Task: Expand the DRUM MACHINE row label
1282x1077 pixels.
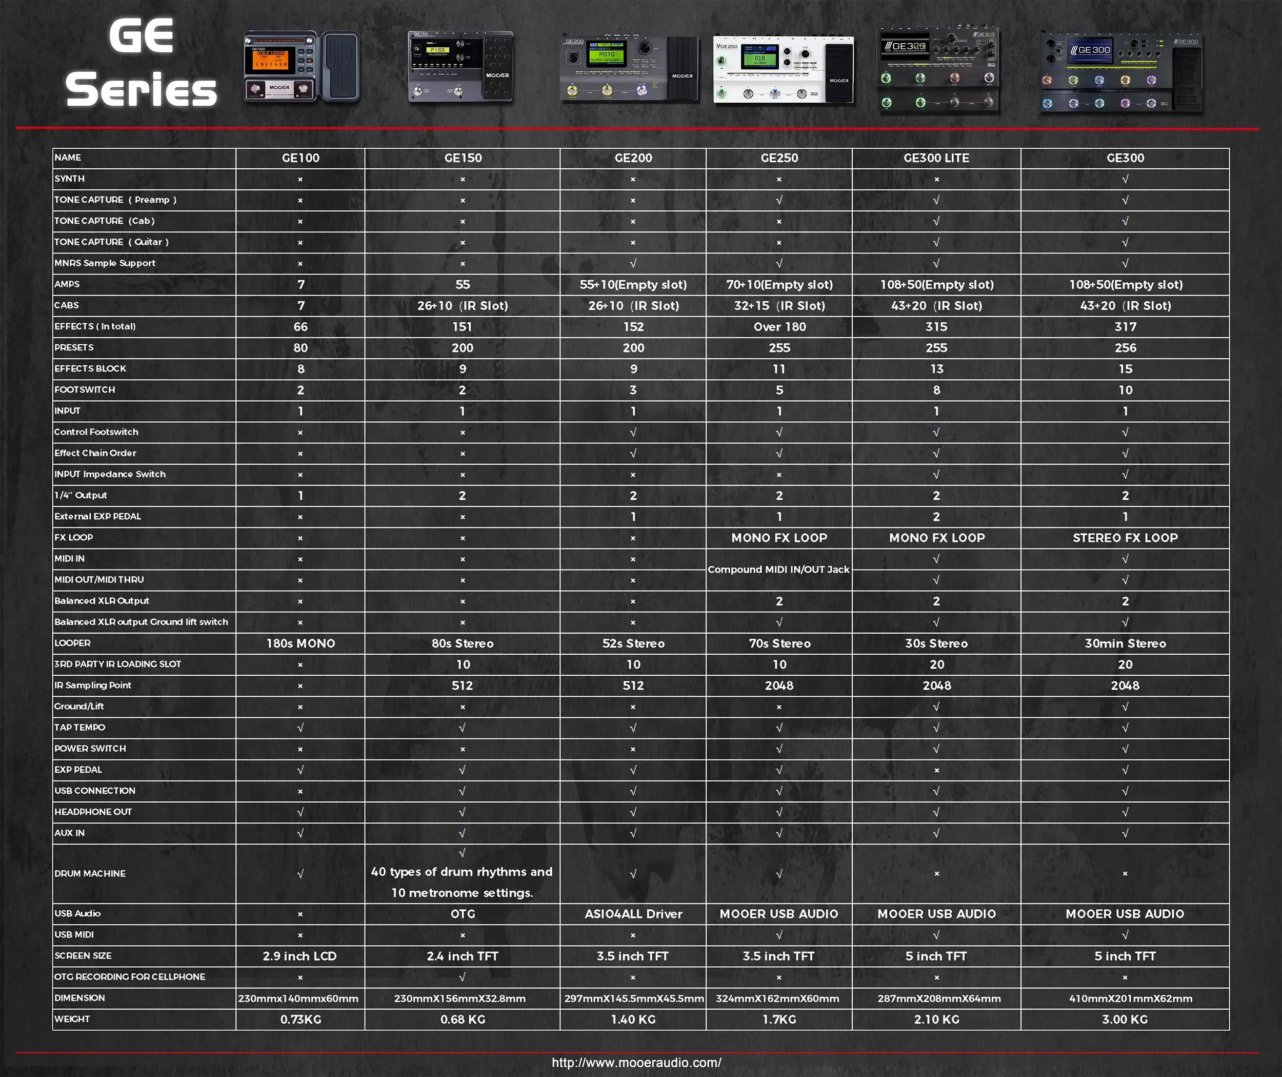Action: pyautogui.click(x=90, y=874)
